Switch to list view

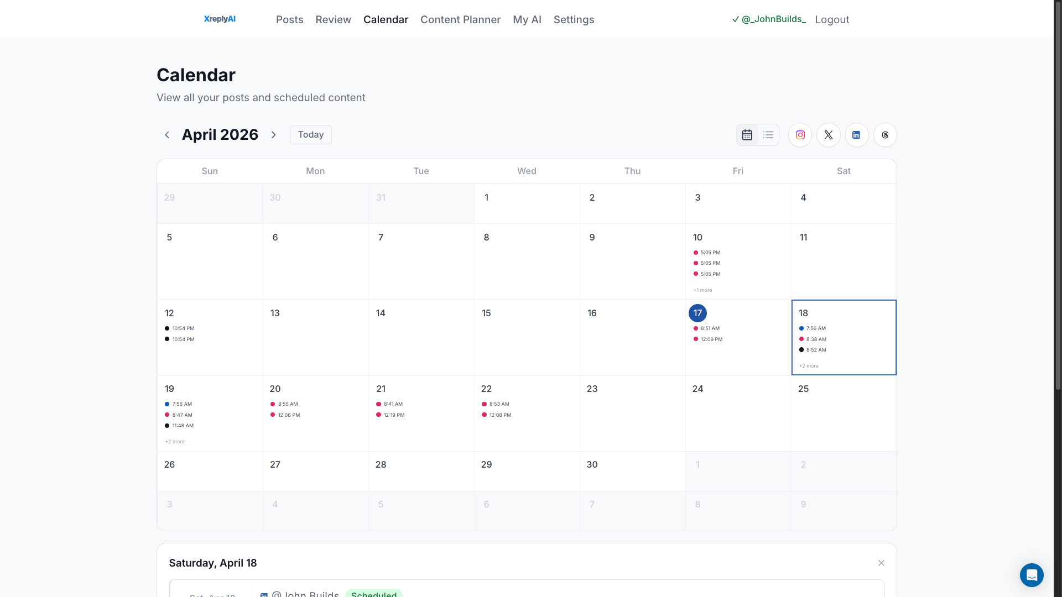(768, 135)
